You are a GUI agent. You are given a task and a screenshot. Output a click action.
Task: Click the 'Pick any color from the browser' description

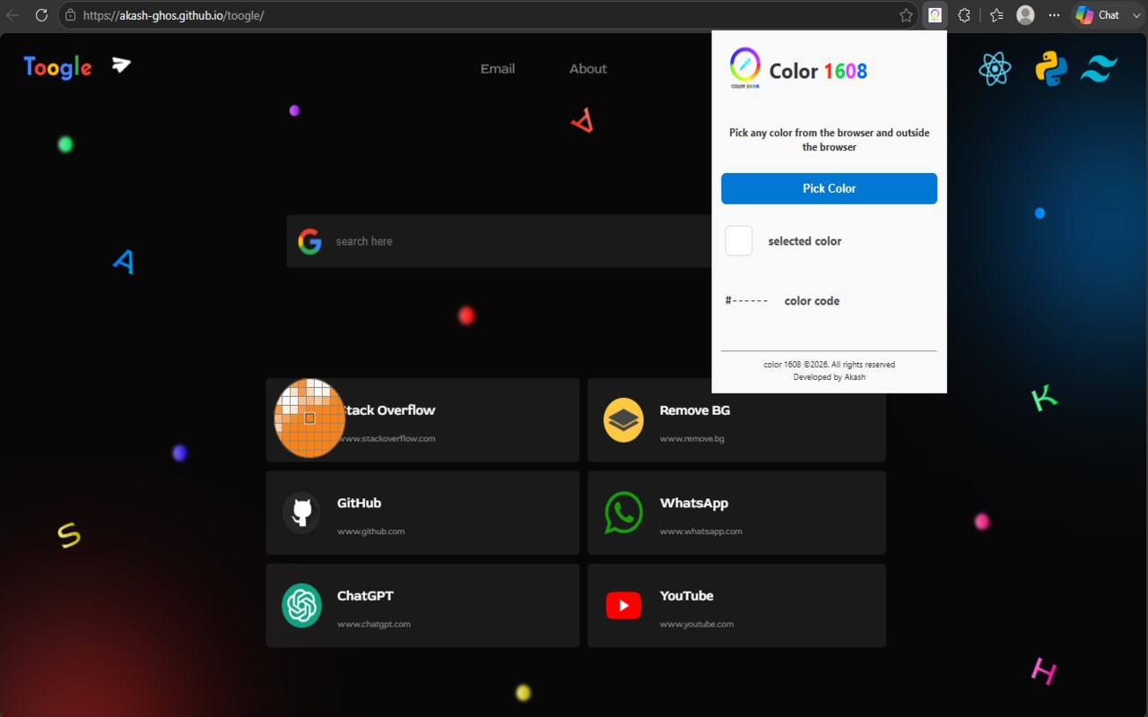pos(830,140)
